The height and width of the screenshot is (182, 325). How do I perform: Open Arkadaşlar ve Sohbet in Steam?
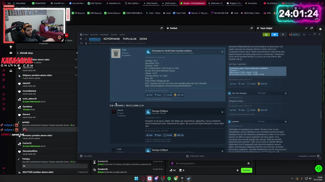click(x=309, y=156)
